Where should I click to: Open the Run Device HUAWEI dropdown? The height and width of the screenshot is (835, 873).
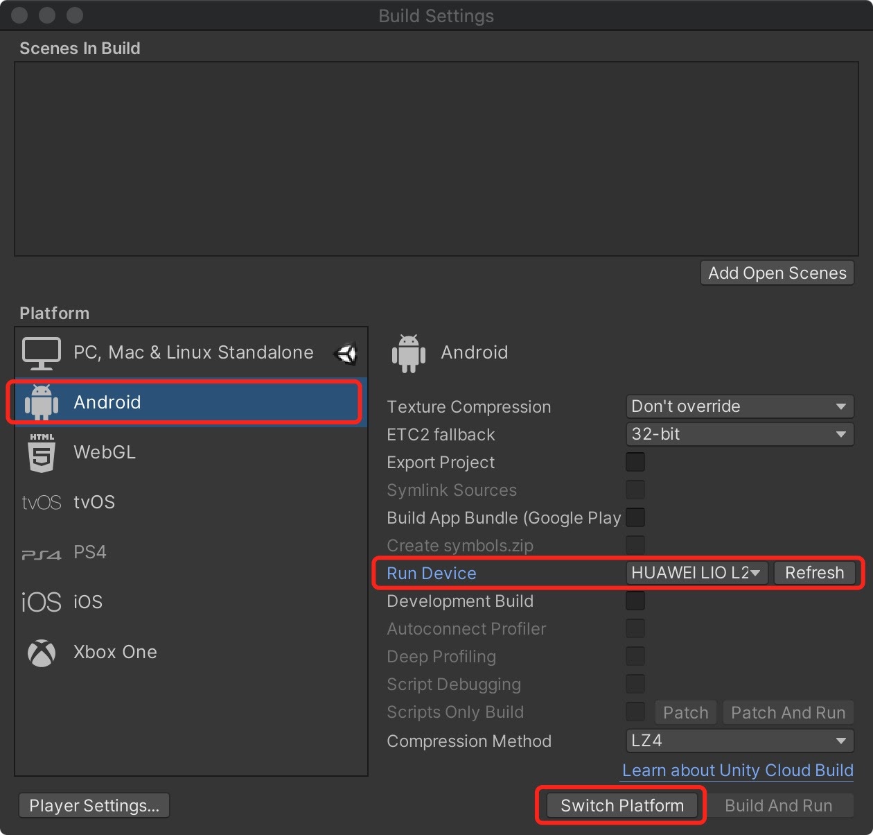[696, 573]
